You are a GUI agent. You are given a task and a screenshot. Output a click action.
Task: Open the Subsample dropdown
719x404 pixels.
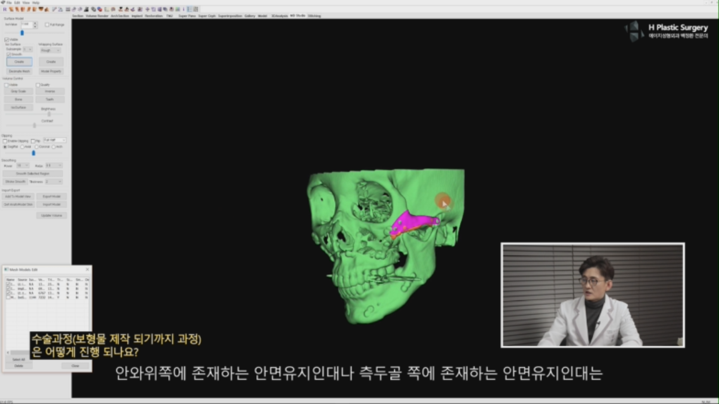tap(28, 49)
